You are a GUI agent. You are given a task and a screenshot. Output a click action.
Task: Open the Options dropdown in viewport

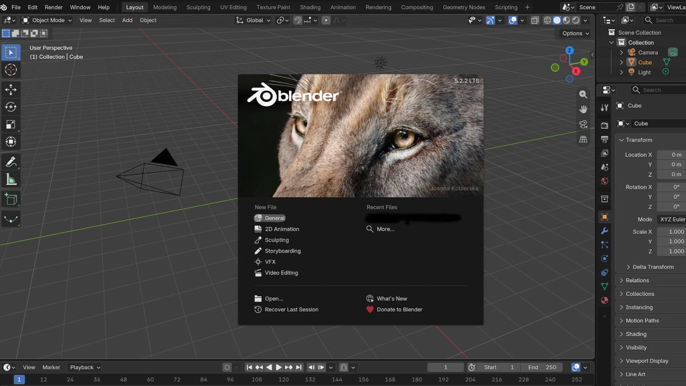click(x=575, y=33)
